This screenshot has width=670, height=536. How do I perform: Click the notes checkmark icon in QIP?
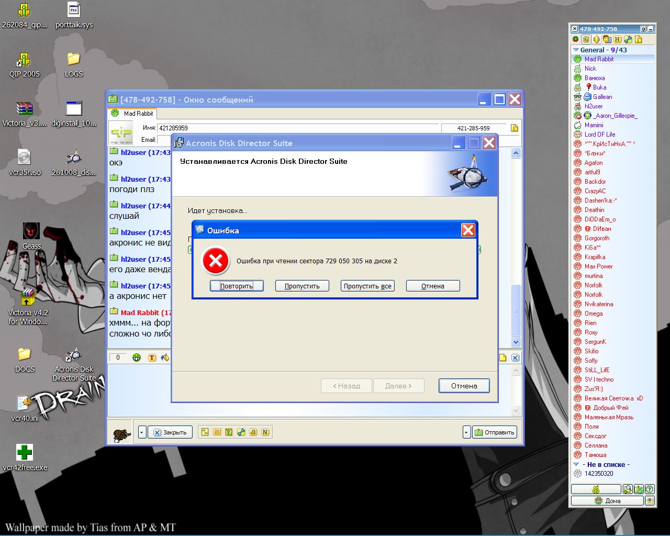click(639, 489)
